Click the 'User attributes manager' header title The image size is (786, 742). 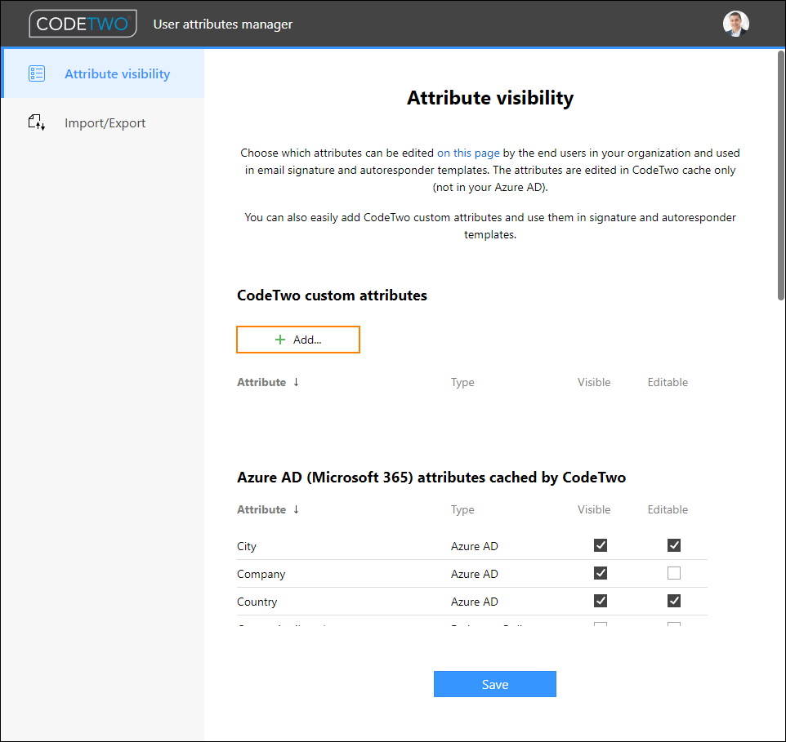point(222,24)
